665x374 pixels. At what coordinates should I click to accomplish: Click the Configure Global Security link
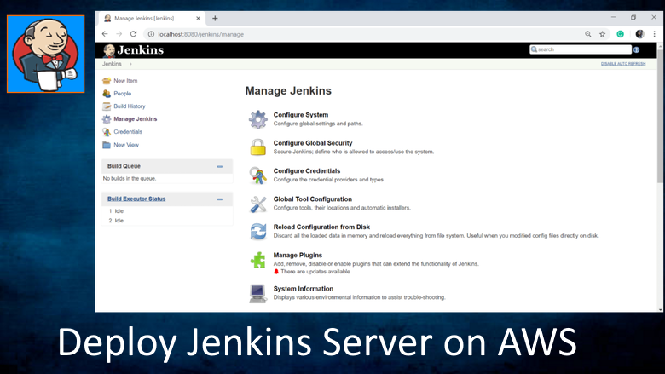pos(313,143)
